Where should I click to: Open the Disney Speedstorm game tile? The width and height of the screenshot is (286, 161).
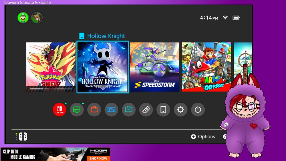coord(155,67)
